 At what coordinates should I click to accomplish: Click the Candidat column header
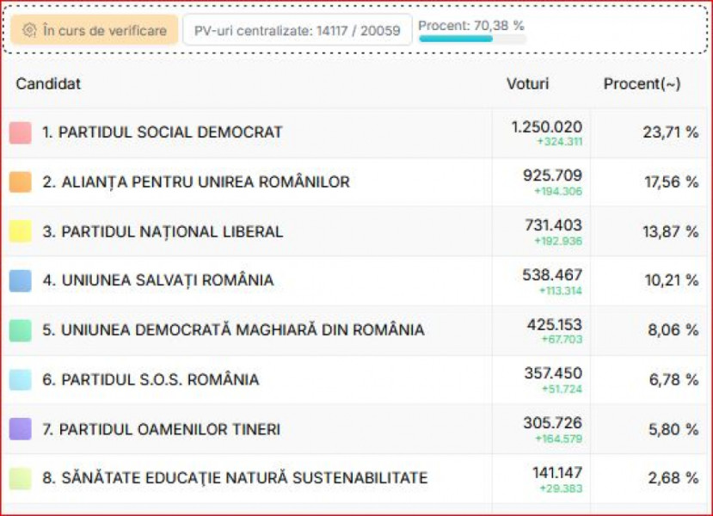coord(48,83)
